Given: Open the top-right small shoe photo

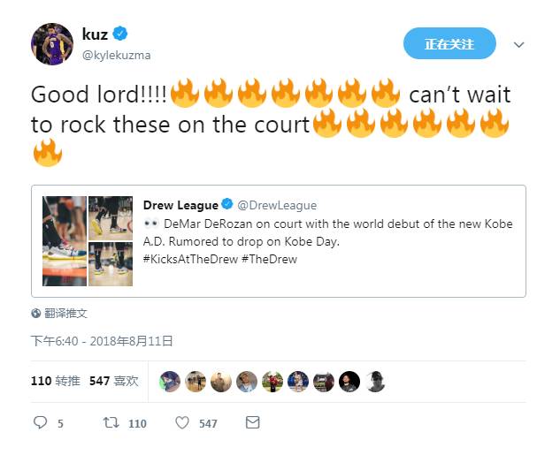Looking at the screenshot, I should click(111, 218).
